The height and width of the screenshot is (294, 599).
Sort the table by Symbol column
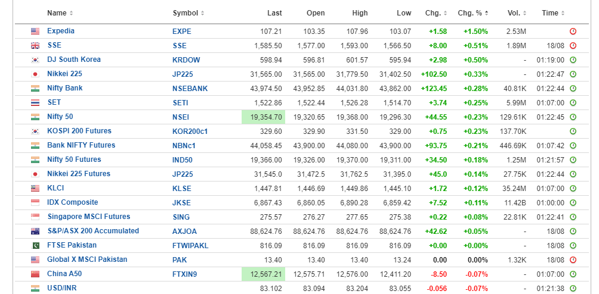189,13
